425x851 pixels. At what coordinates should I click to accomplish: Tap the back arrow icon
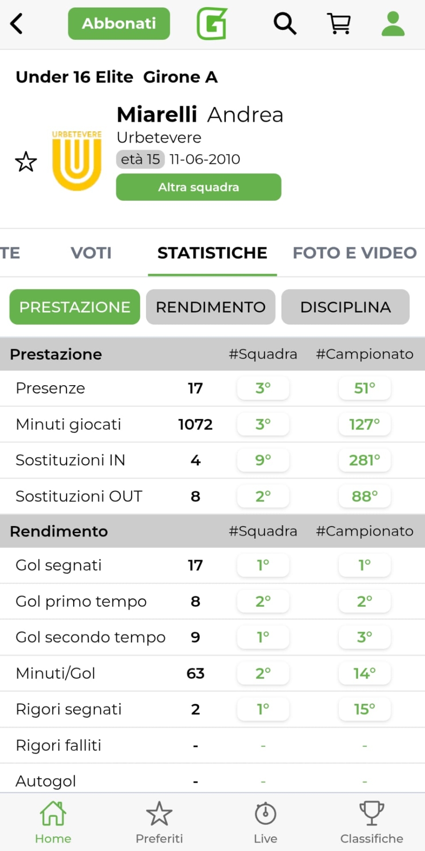(x=17, y=23)
